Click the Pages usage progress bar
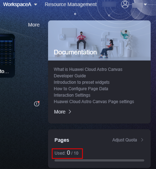 (x=99, y=160)
